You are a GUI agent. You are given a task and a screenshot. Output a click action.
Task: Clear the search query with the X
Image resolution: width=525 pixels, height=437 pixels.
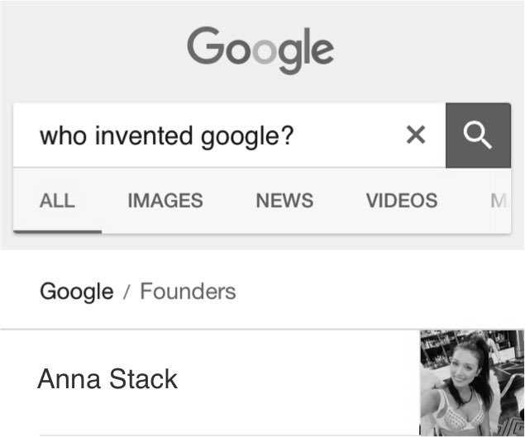pyautogui.click(x=416, y=135)
